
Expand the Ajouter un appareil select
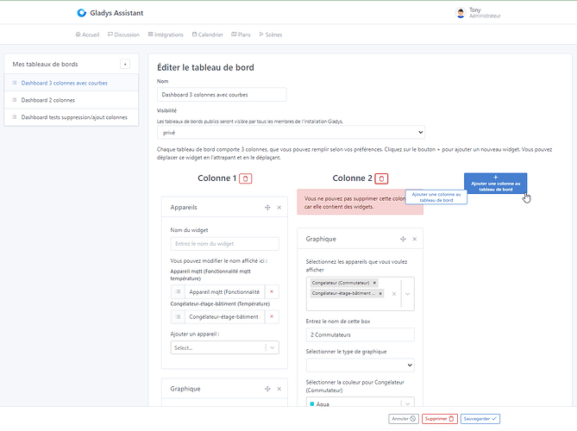pyautogui.click(x=224, y=347)
